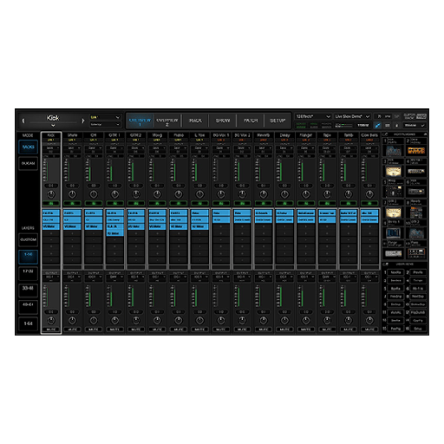Select the Custom layer button
Viewport: 444px width, 444px height.
pos(28,239)
